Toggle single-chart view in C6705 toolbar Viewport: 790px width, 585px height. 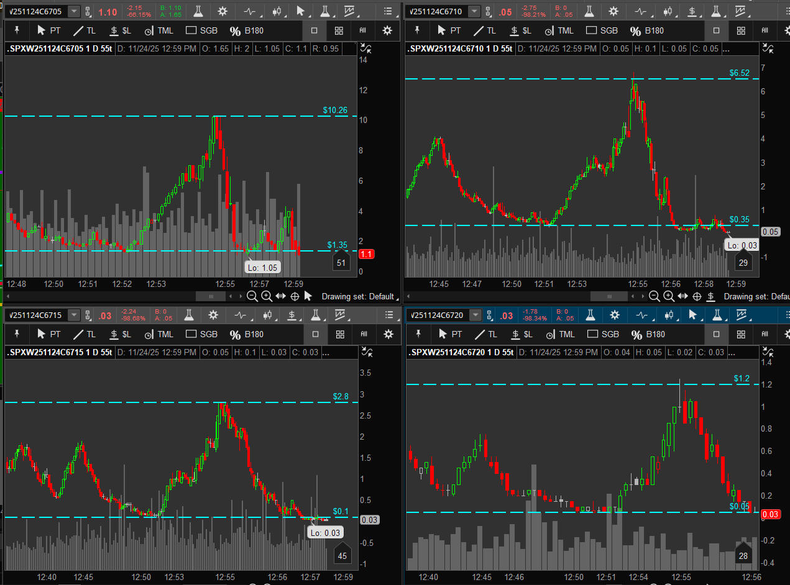315,30
